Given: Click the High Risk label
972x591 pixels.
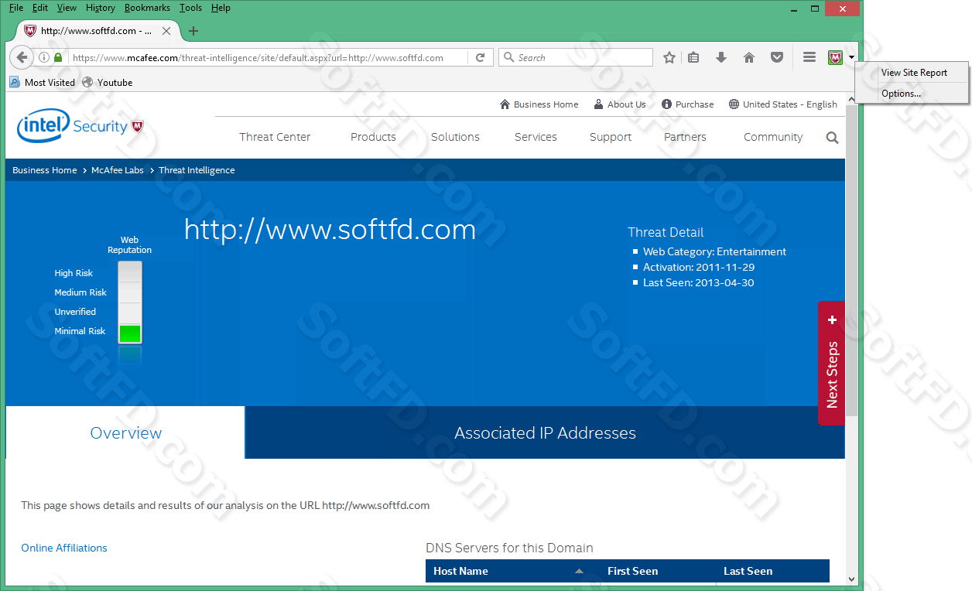Looking at the screenshot, I should point(74,273).
